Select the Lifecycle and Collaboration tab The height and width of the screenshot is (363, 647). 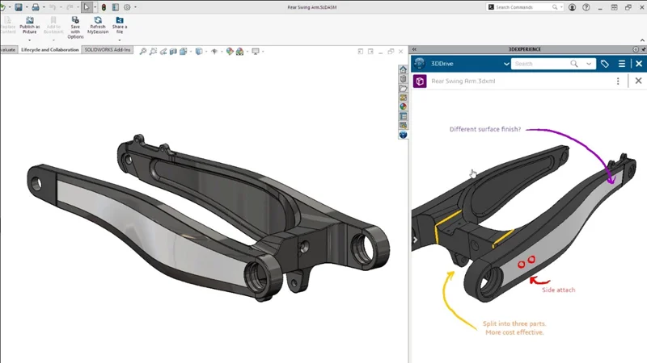(50, 50)
